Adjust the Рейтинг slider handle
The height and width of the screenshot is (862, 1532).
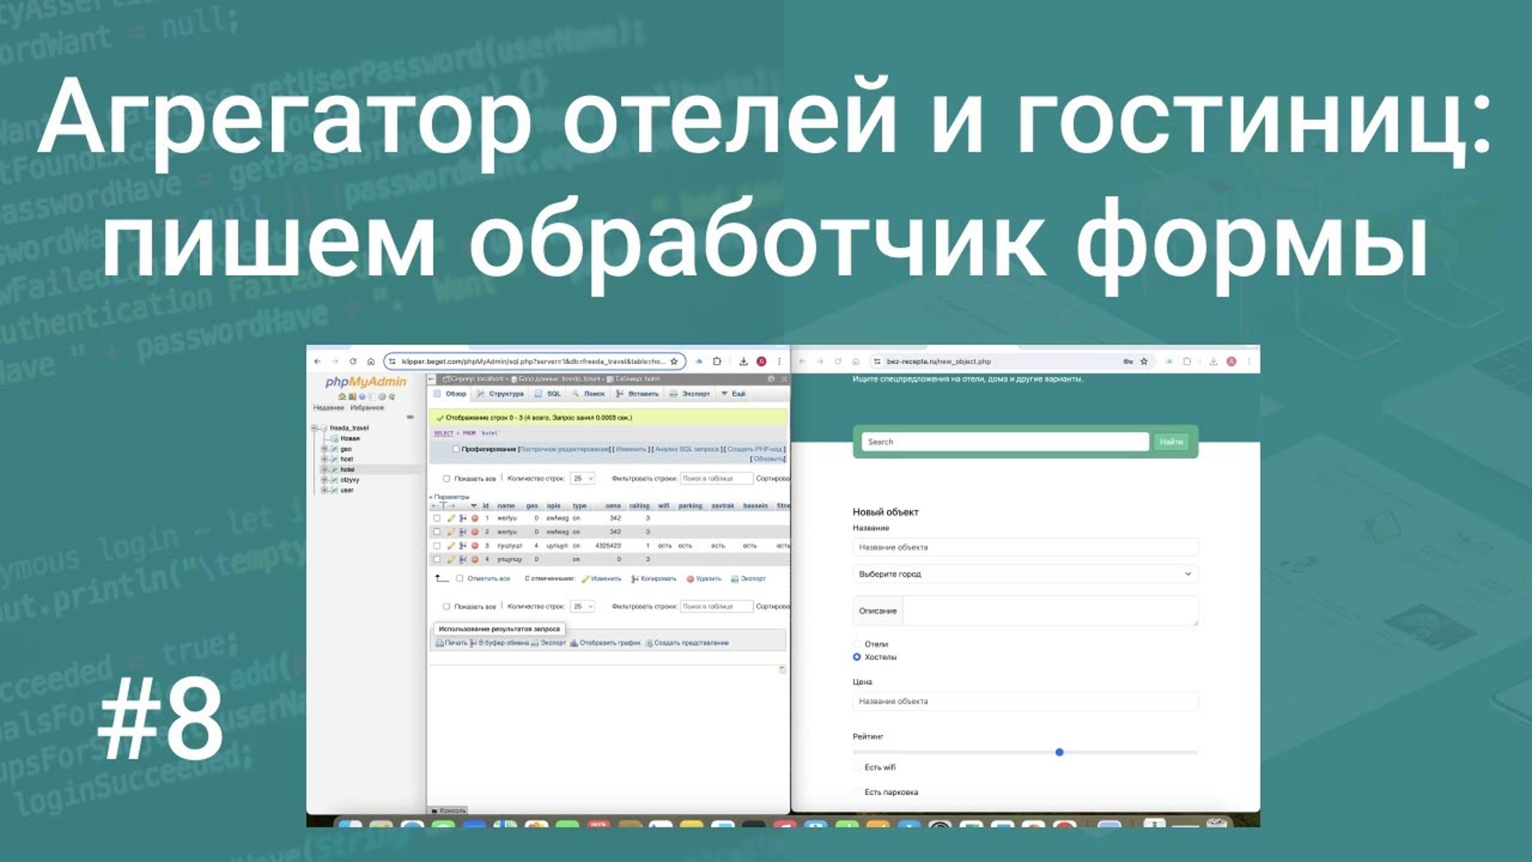[x=1059, y=752]
